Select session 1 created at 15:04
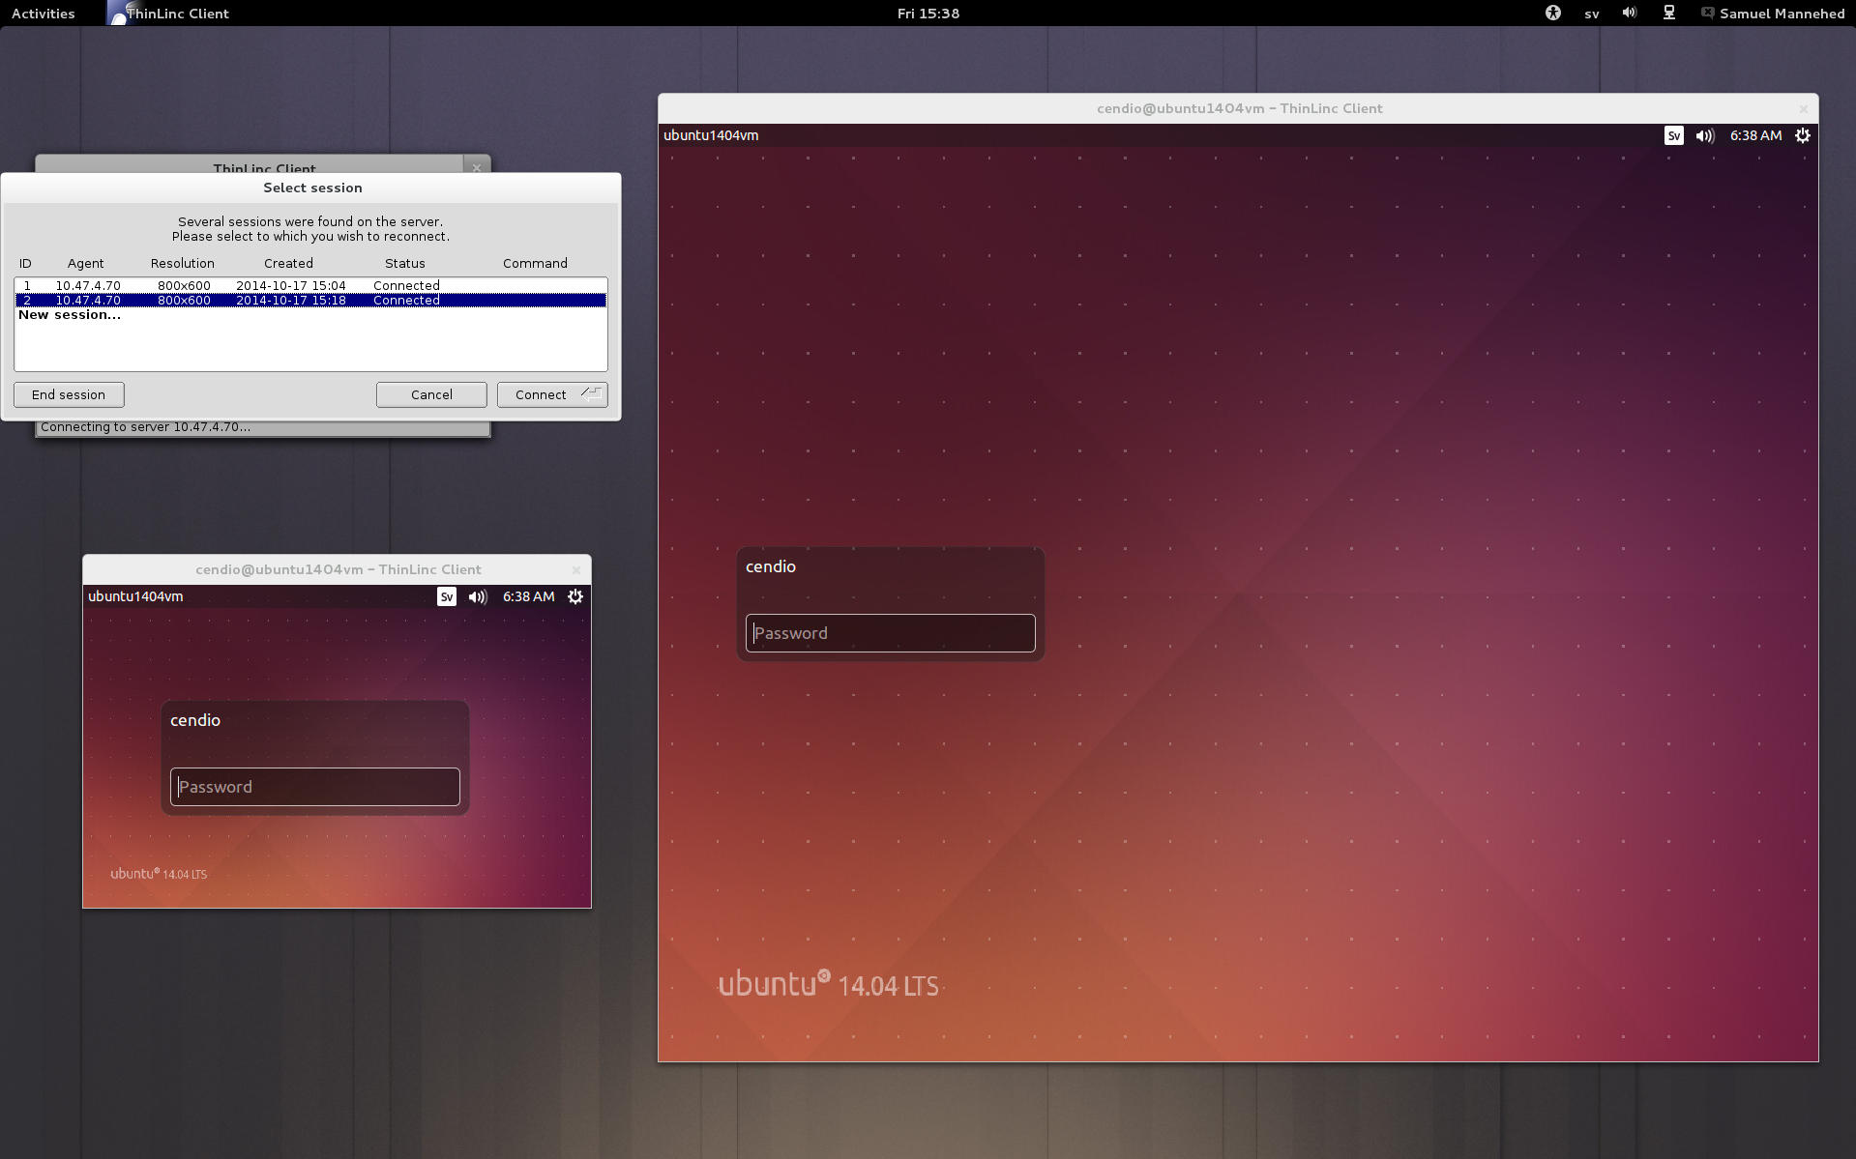Screen dimensions: 1856x1159 point(310,285)
